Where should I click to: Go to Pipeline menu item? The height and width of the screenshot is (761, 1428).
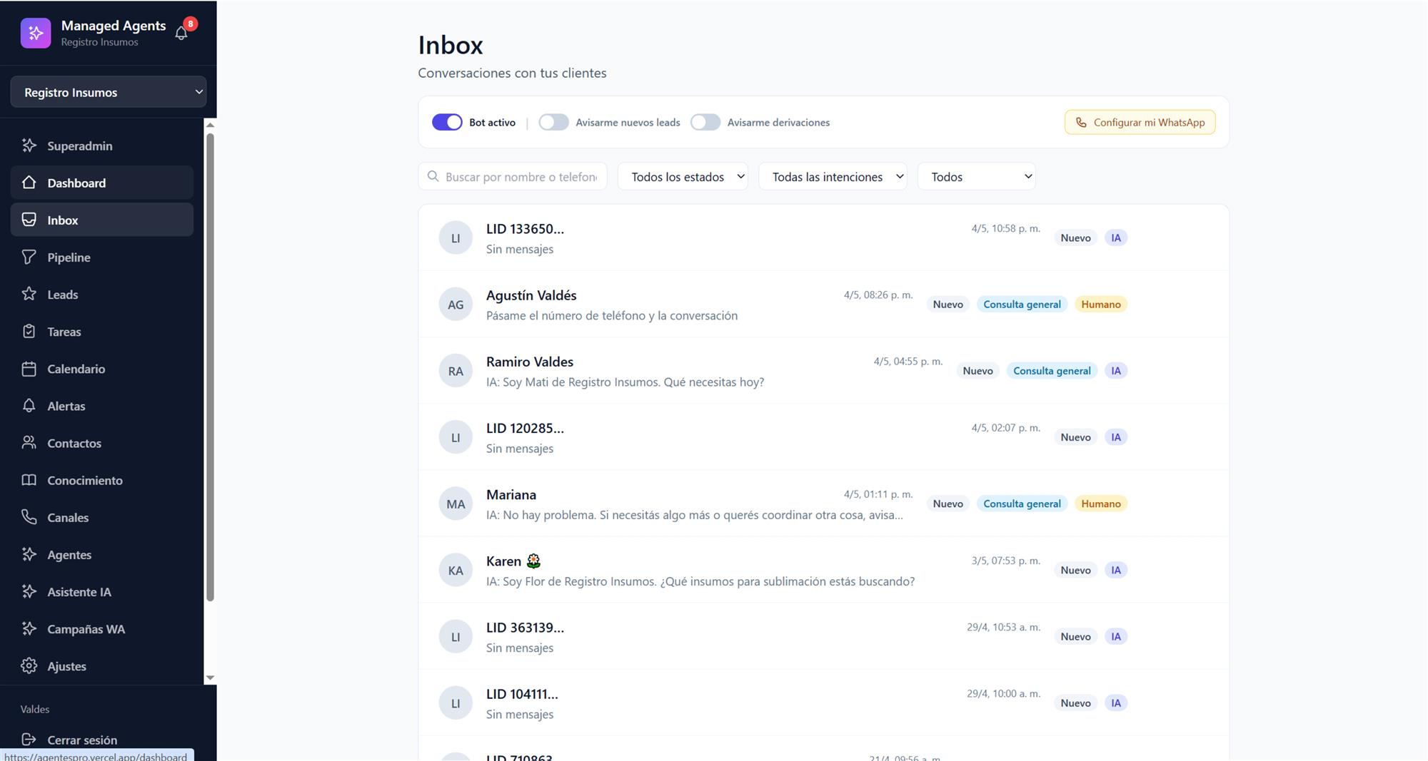click(x=102, y=257)
